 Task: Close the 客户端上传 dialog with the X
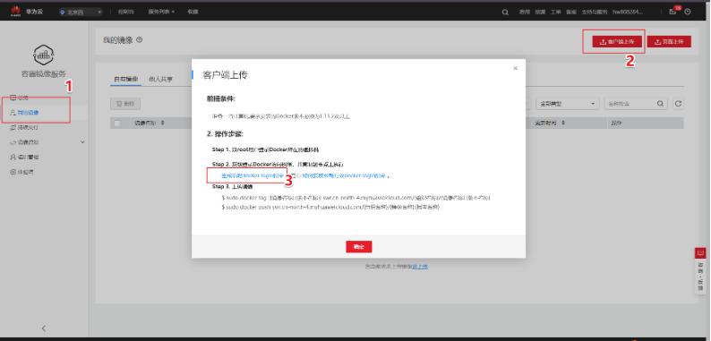515,69
